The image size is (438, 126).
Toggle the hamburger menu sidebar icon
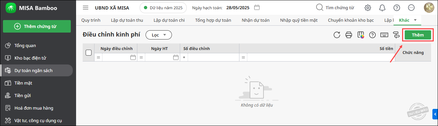pos(86,8)
